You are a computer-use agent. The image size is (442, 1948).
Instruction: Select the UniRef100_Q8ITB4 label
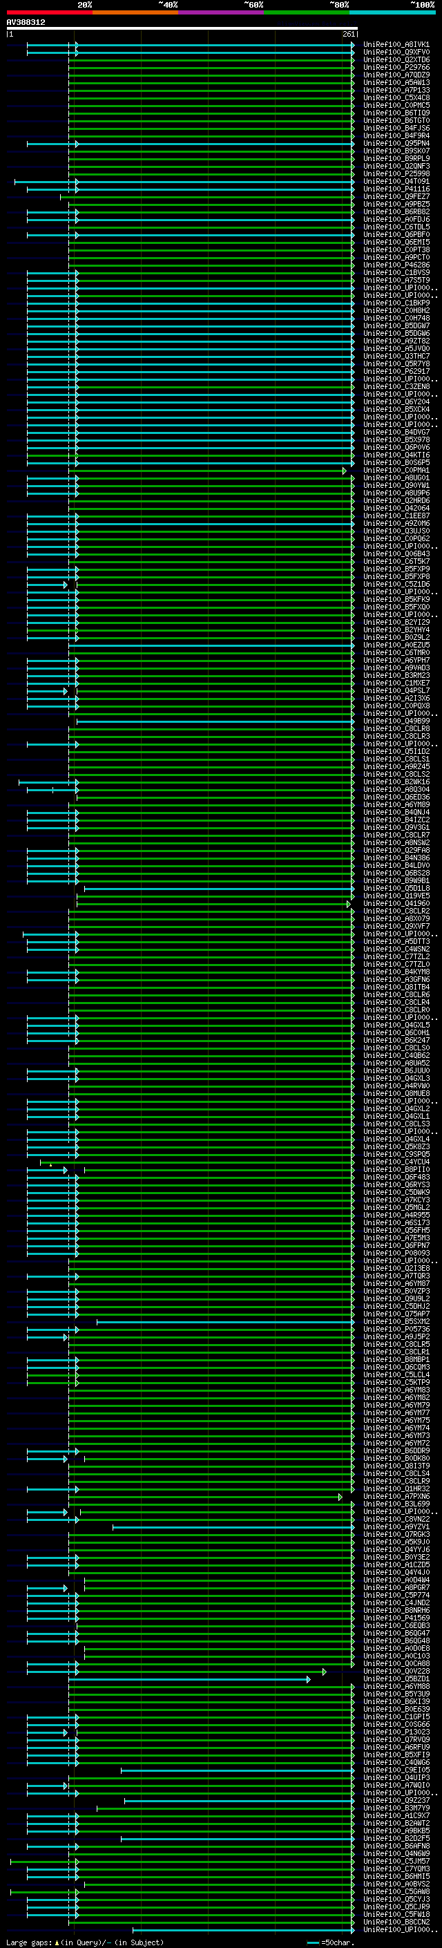396,987
